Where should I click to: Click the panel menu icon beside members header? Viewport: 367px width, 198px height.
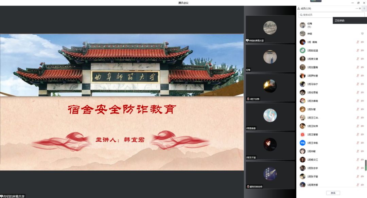pyautogui.click(x=364, y=8)
